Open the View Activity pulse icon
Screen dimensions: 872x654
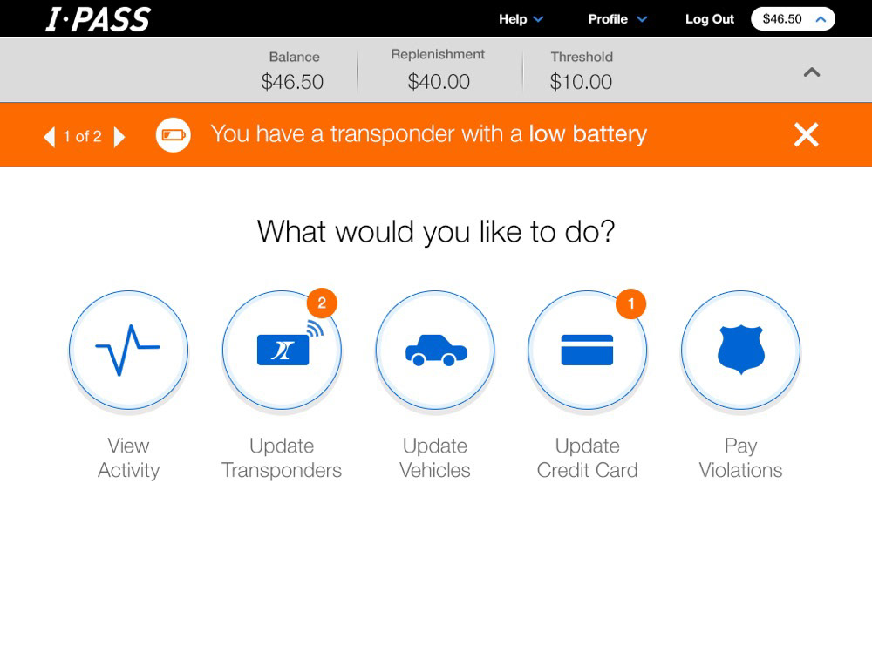click(128, 351)
